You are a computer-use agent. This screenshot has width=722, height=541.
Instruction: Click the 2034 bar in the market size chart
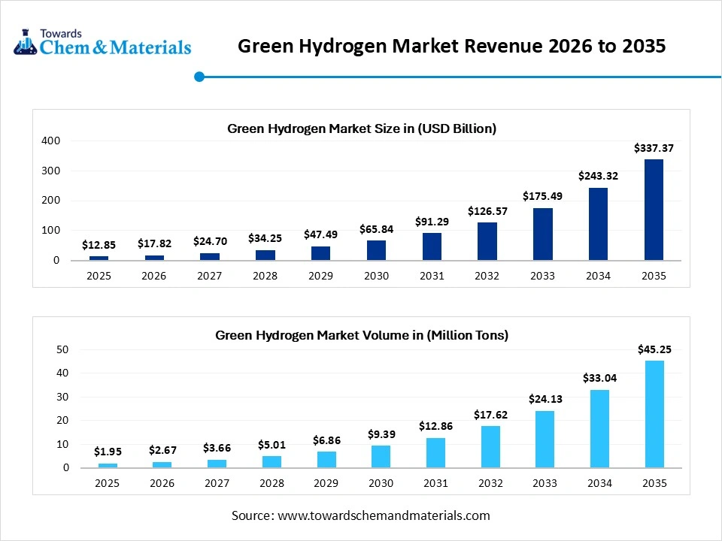coord(598,224)
